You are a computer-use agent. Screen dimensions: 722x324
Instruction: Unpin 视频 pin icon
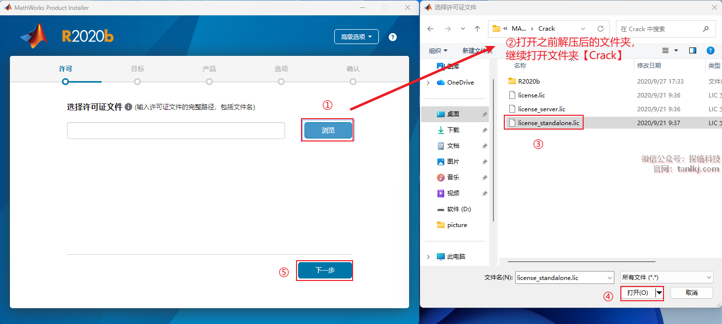(x=484, y=193)
